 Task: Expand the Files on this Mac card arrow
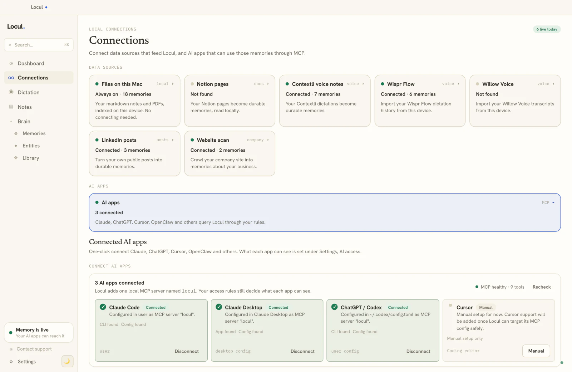click(173, 84)
